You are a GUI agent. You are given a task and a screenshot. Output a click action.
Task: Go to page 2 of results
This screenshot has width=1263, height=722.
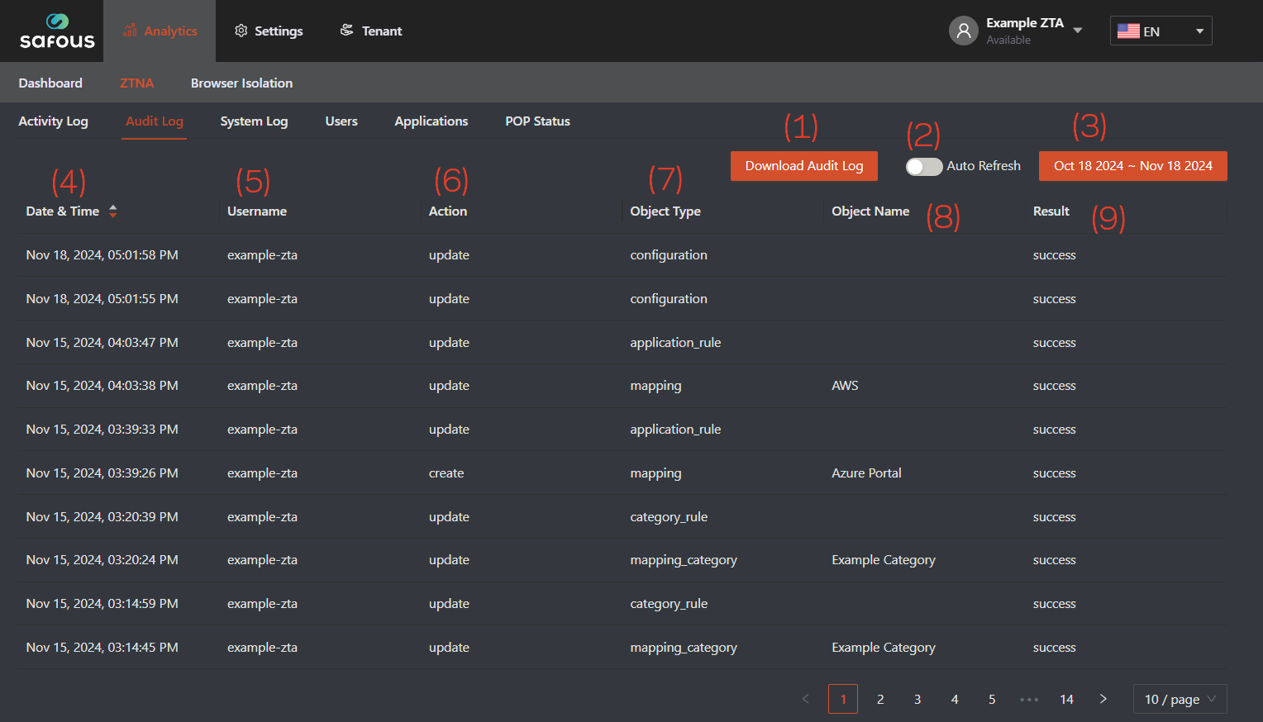880,699
